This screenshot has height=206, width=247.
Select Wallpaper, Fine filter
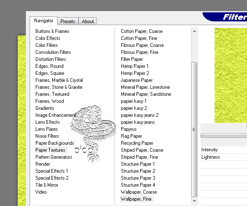coord(136,199)
